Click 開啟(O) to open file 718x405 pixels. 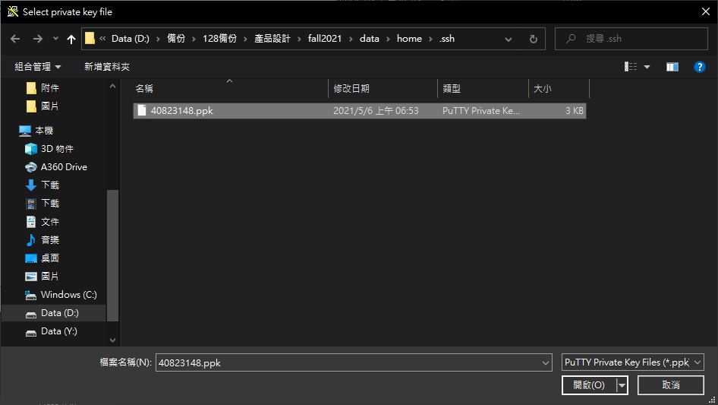[589, 384]
